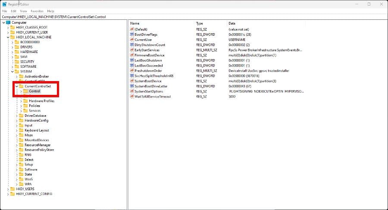The width and height of the screenshot is (388, 210).
Task: Click the Computer icon in tree
Action: coord(8,22)
